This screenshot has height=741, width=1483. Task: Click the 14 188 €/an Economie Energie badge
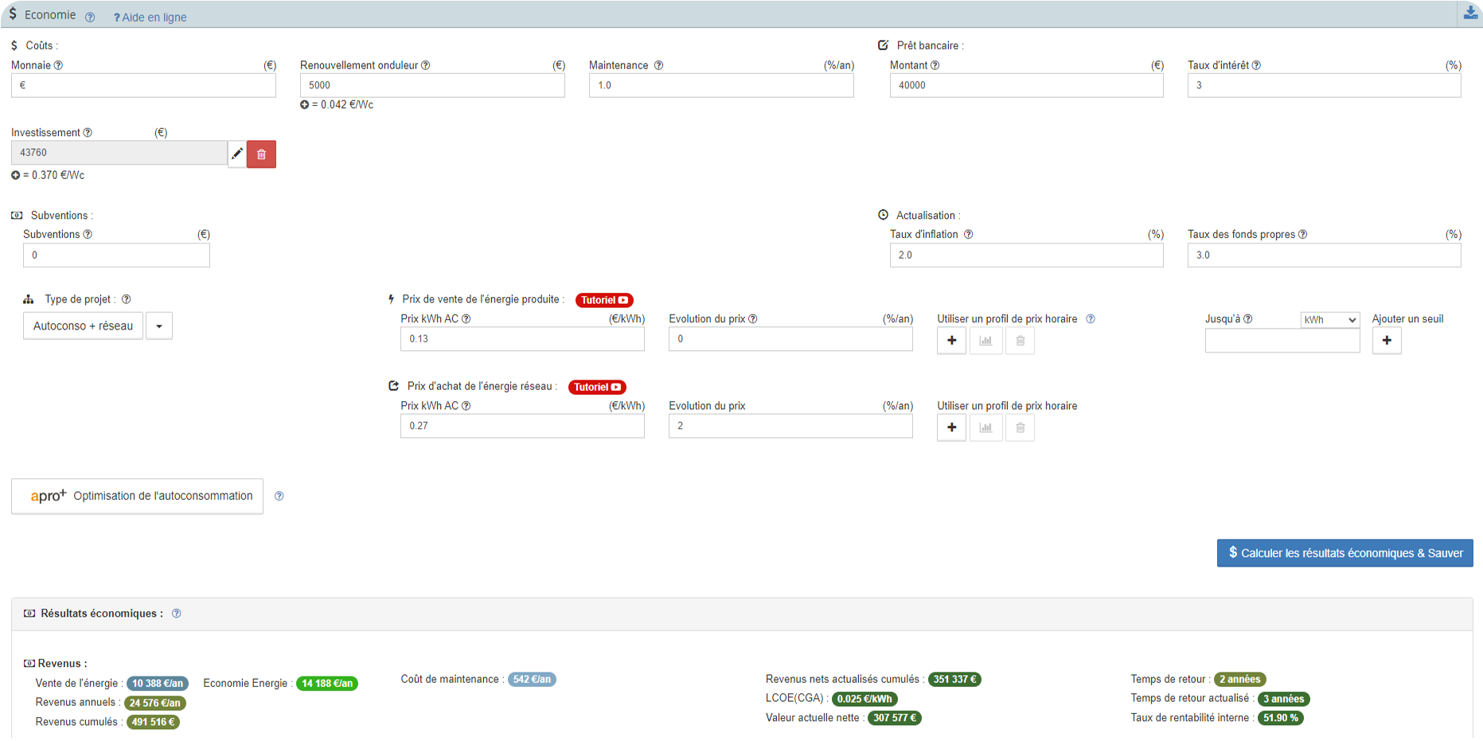tap(327, 683)
